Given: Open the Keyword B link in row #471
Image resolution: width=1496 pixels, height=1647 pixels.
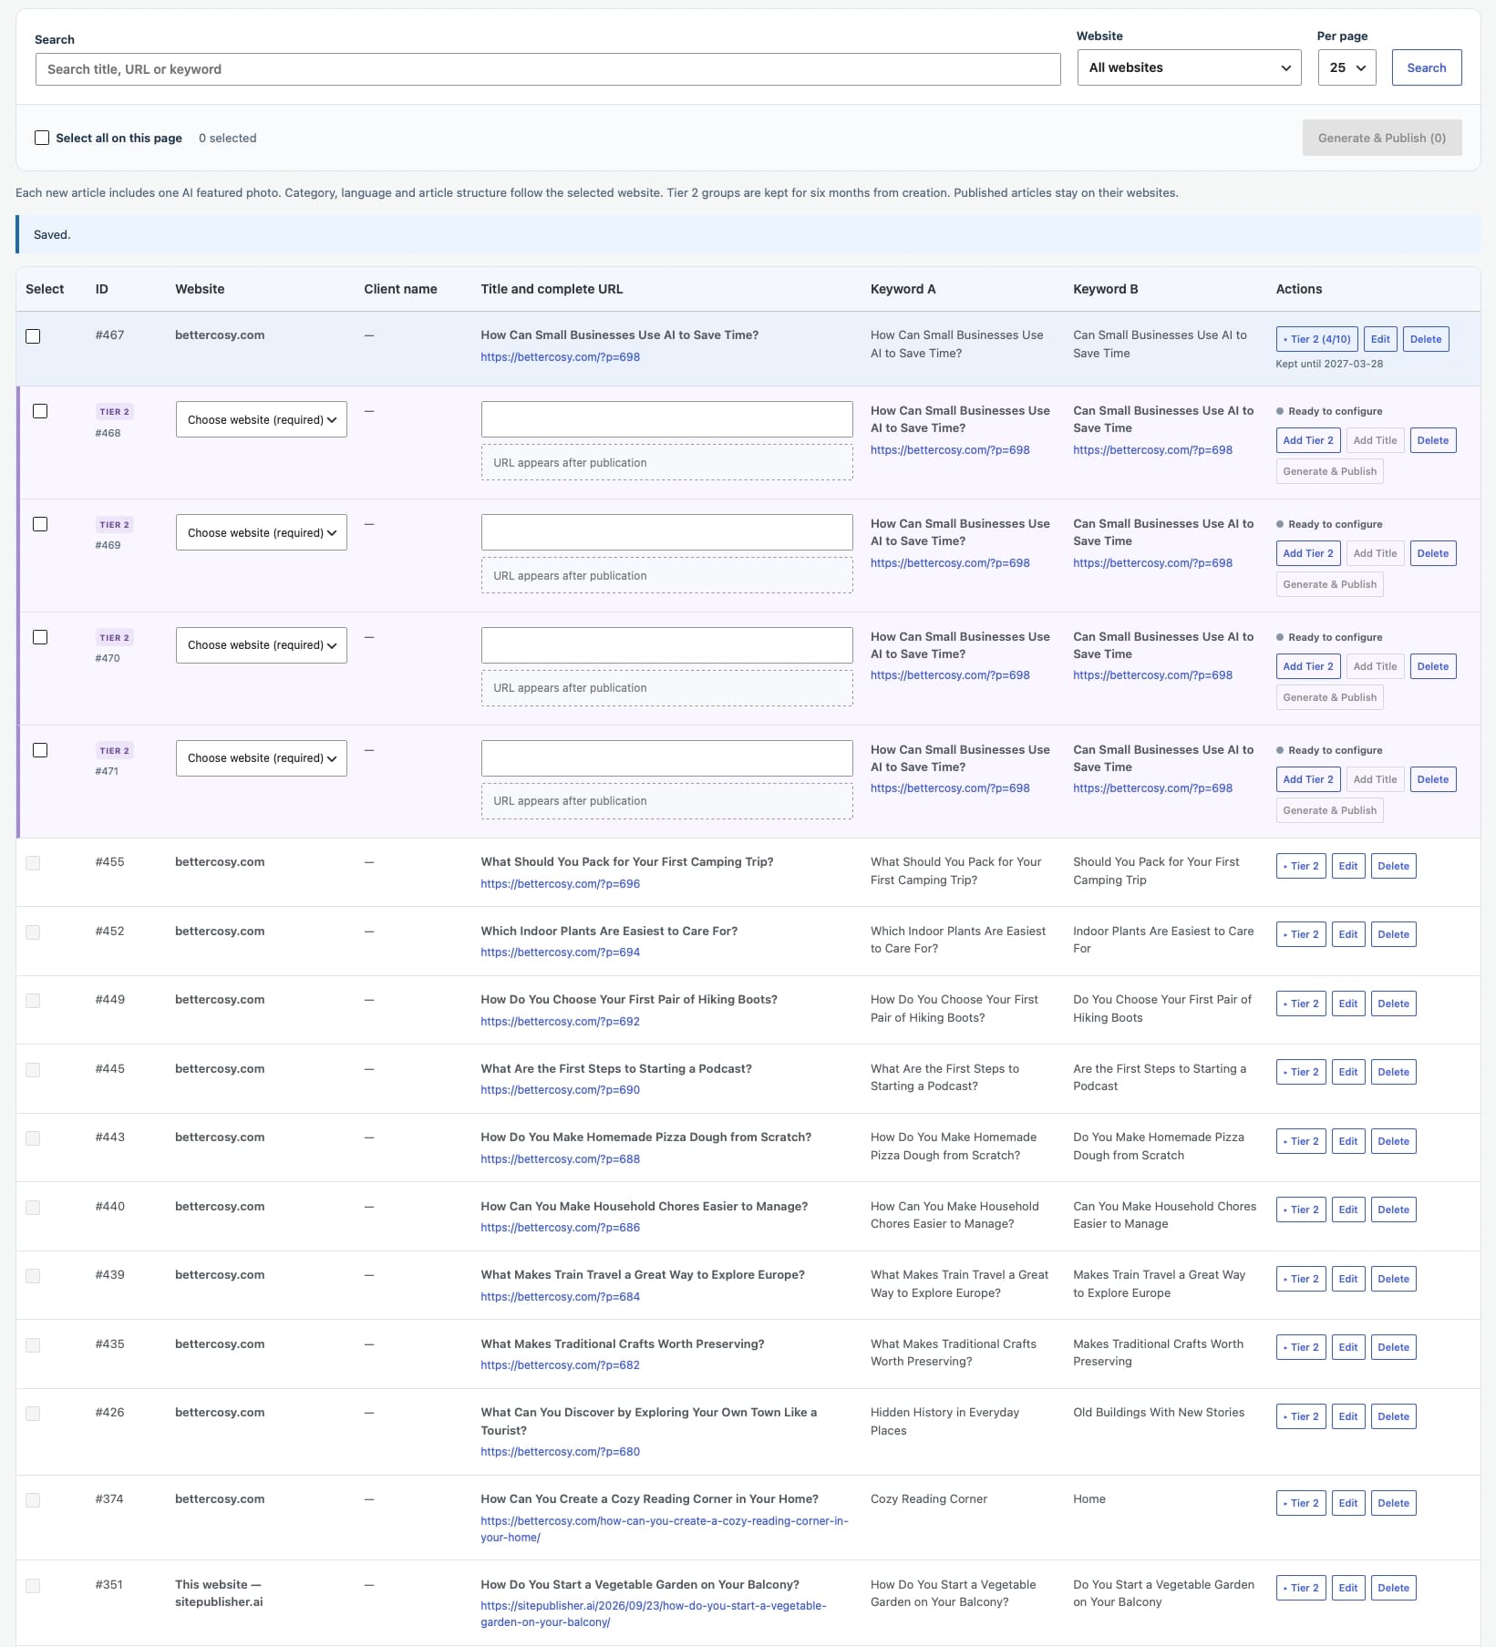Looking at the screenshot, I should coord(1152,788).
